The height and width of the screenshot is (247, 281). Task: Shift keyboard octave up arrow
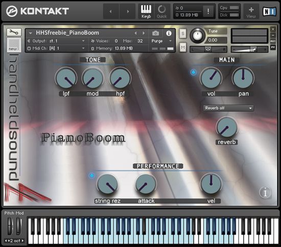click(x=23, y=241)
